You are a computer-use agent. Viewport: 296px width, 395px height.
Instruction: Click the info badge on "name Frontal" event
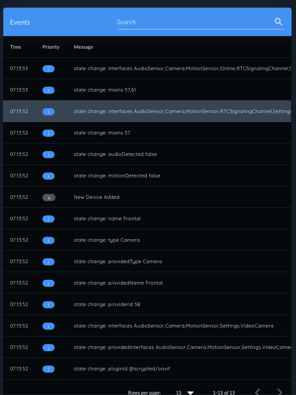pyautogui.click(x=48, y=219)
